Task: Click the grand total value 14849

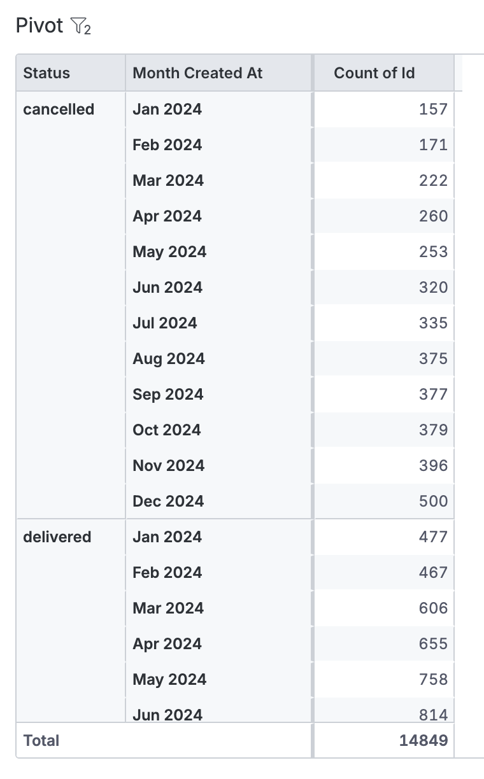Action: pyautogui.click(x=423, y=741)
